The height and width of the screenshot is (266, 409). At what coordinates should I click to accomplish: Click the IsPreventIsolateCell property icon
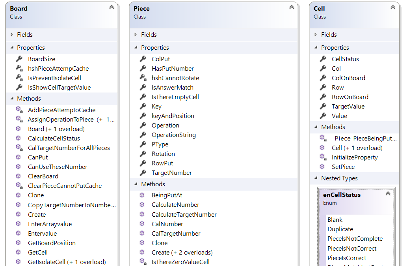pyautogui.click(x=19, y=78)
